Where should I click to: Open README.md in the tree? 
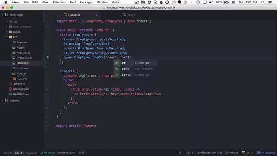pos(21,94)
